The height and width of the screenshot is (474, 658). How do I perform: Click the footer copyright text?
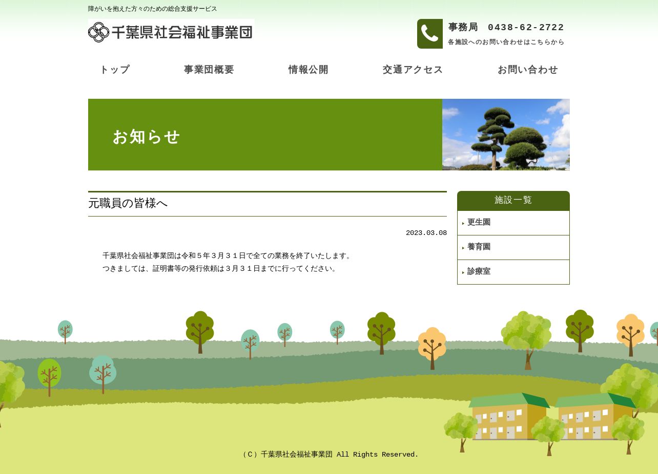coord(329,455)
